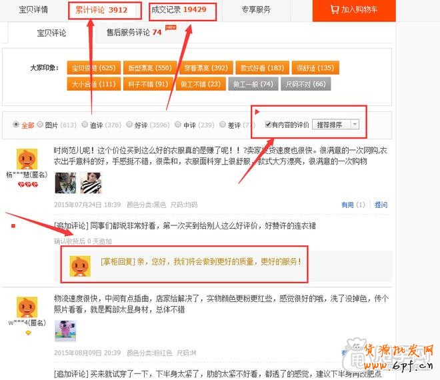Toggle the 有内容的评价 checkbox
440x380 pixels.
point(268,125)
